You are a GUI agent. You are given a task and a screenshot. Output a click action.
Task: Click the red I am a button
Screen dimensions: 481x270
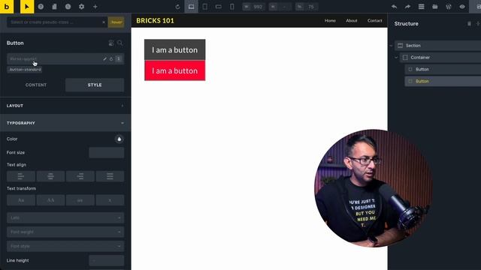tap(175, 70)
